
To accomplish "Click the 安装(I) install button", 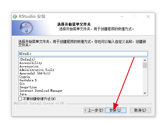I will click(x=116, y=110).
